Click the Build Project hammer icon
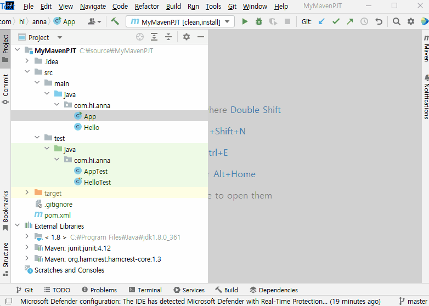The width and height of the screenshot is (429, 306). 115,21
